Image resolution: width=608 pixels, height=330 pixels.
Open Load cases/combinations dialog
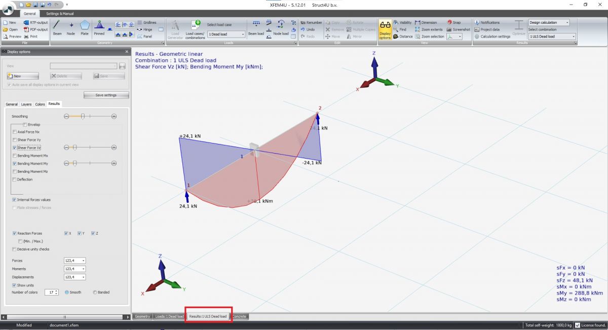point(195,28)
